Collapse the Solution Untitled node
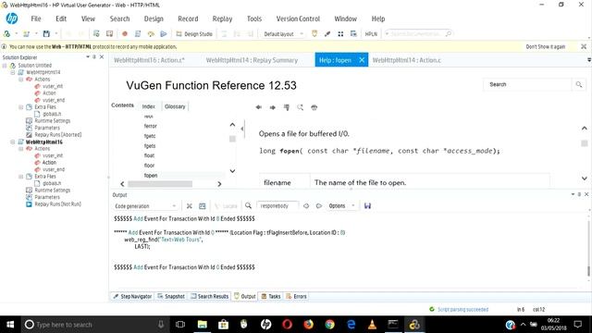The width and height of the screenshot is (592, 333). [5, 66]
